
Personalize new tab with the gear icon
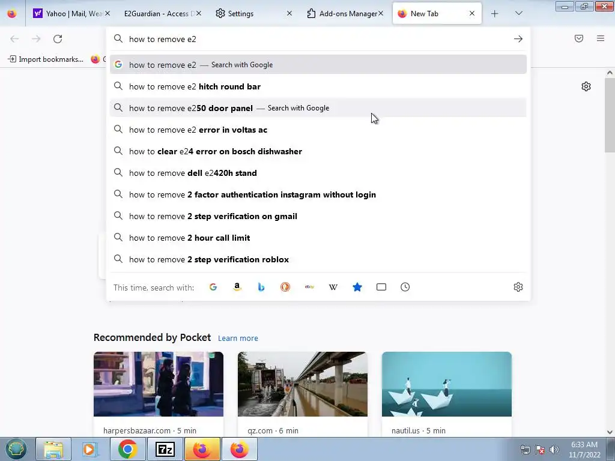[x=586, y=86]
